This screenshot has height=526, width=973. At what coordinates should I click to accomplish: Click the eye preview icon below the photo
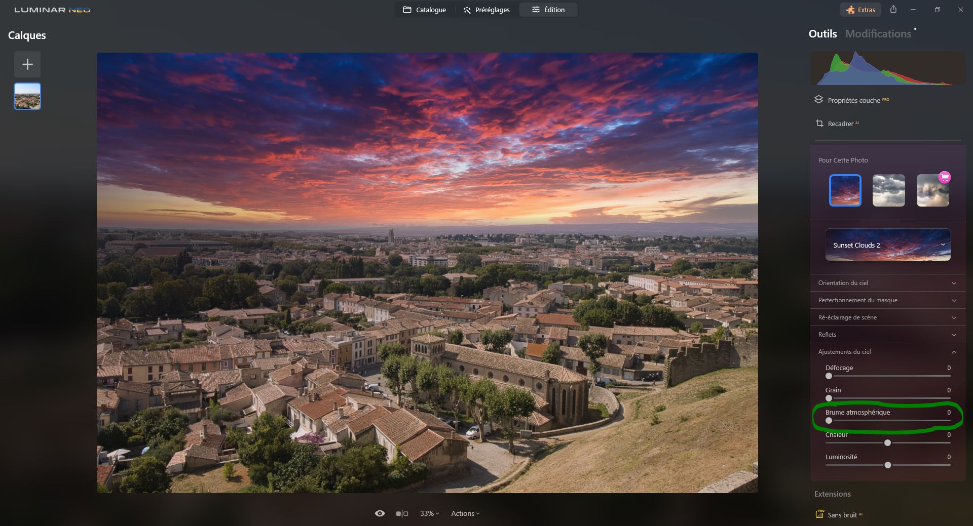point(380,513)
